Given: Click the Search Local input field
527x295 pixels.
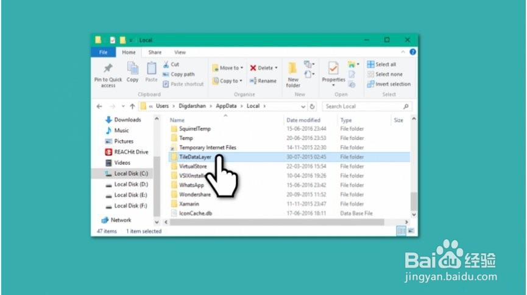Looking at the screenshot, I should (367, 106).
